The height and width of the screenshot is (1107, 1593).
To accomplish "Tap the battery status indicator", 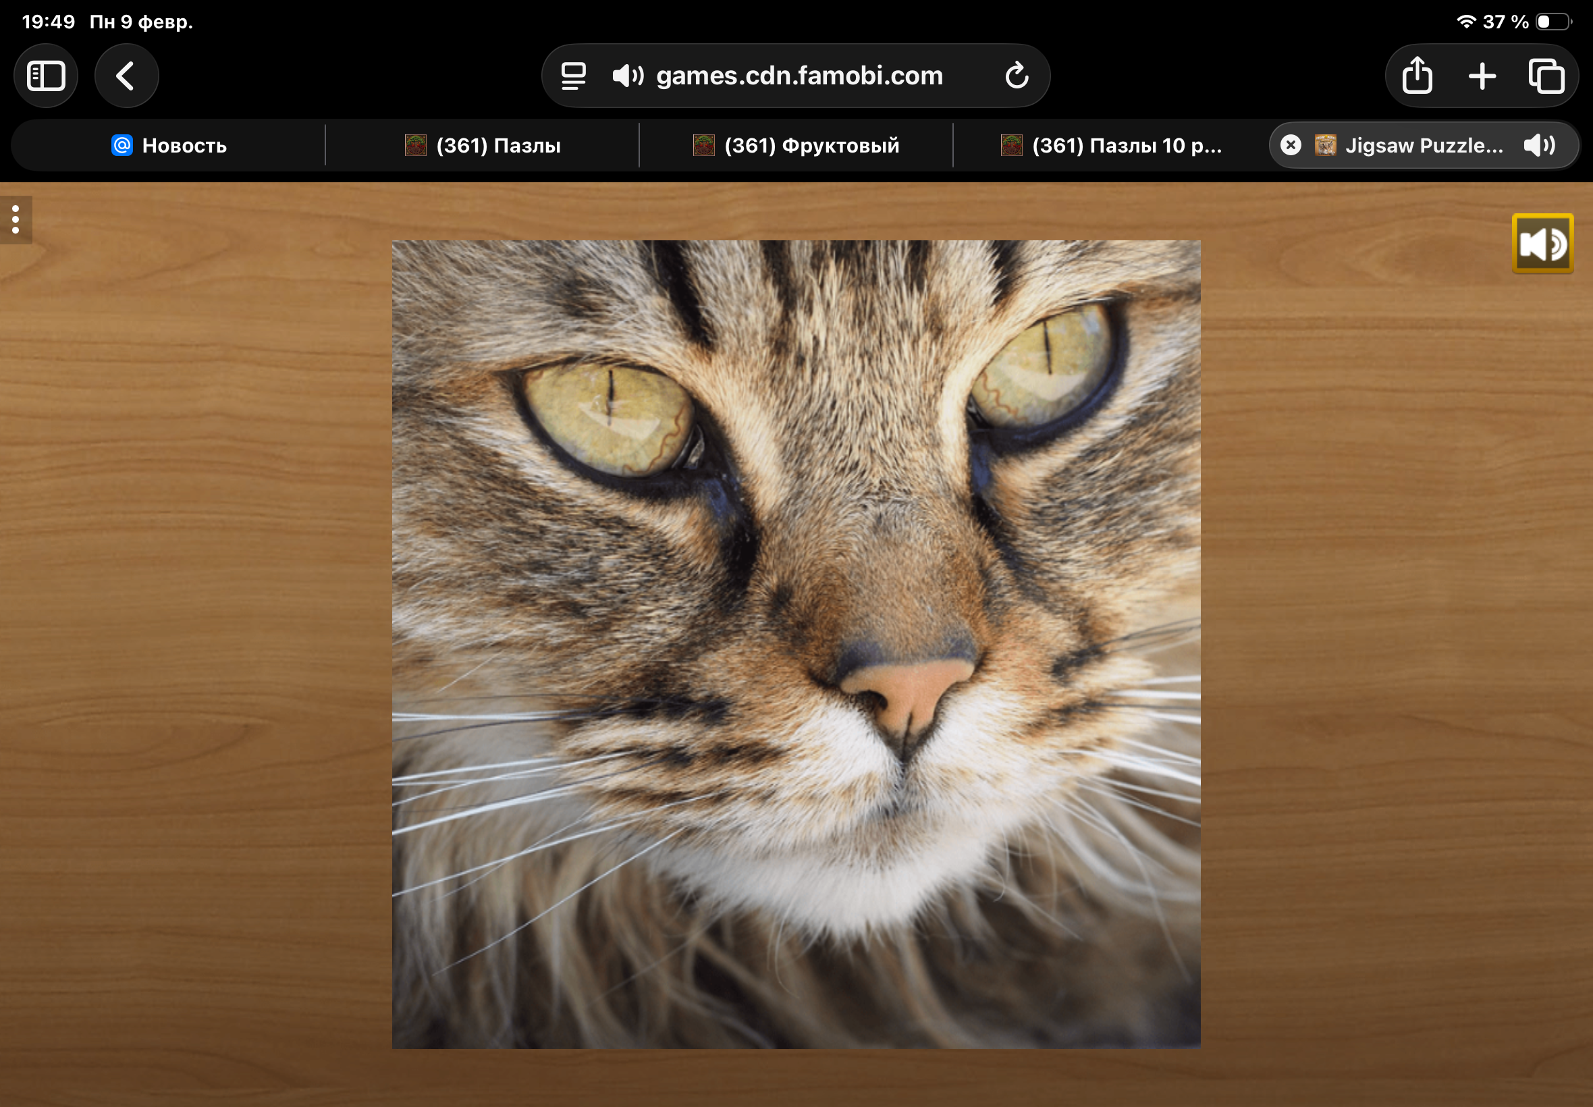I will 1552,22.
